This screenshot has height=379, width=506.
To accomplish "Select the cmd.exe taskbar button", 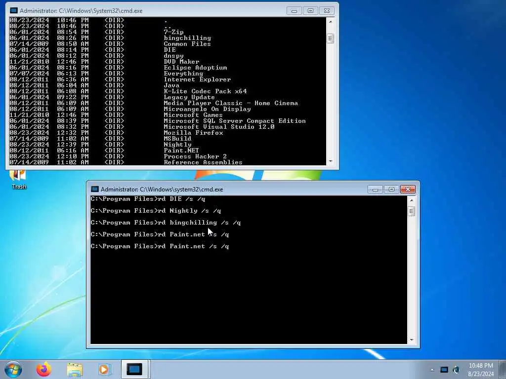I will click(x=134, y=369).
